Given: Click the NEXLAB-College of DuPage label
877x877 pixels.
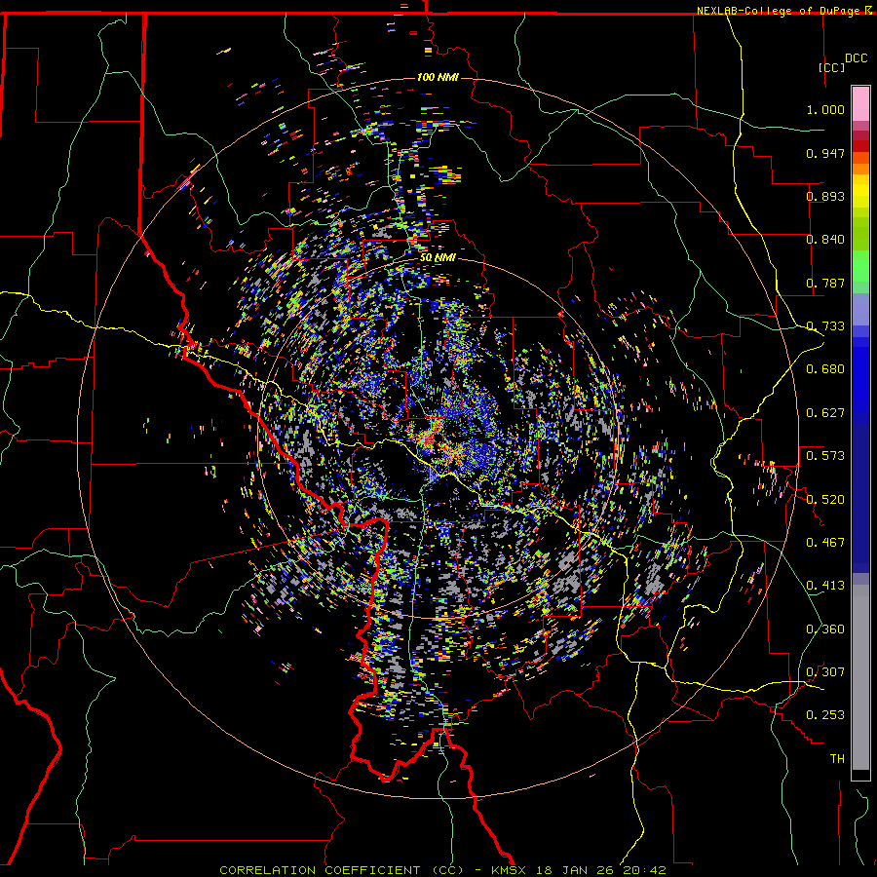Looking at the screenshot, I should click(x=779, y=11).
